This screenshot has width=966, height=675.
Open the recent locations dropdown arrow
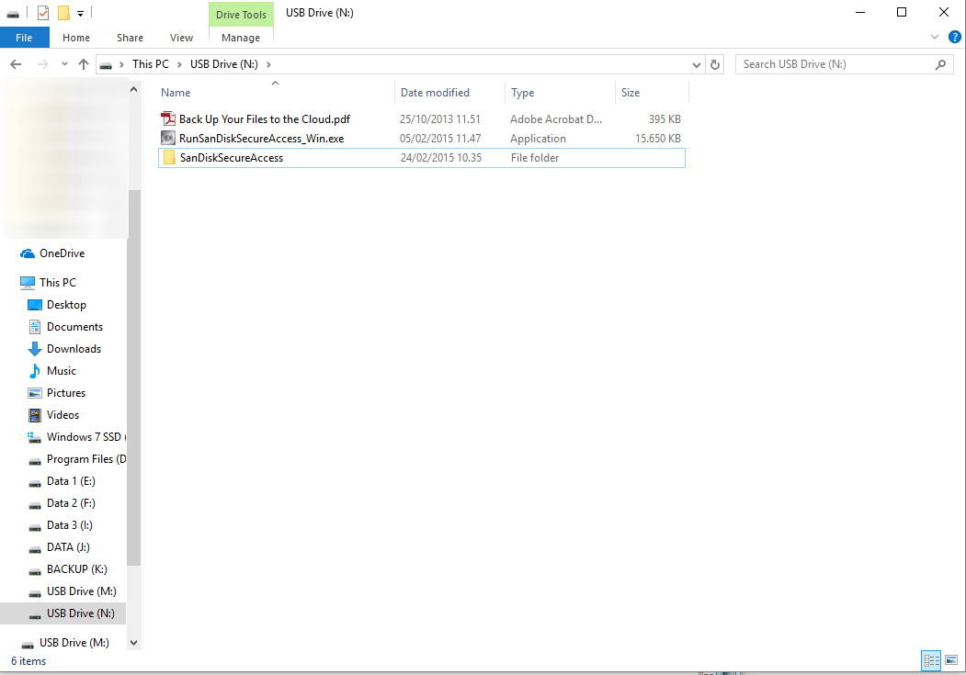point(64,64)
